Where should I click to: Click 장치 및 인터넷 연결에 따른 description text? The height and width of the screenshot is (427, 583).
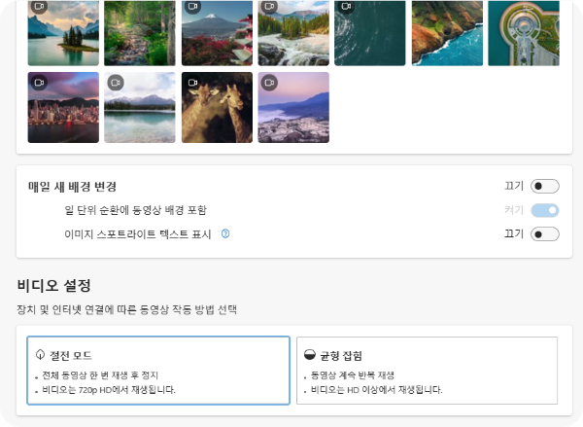(126, 309)
